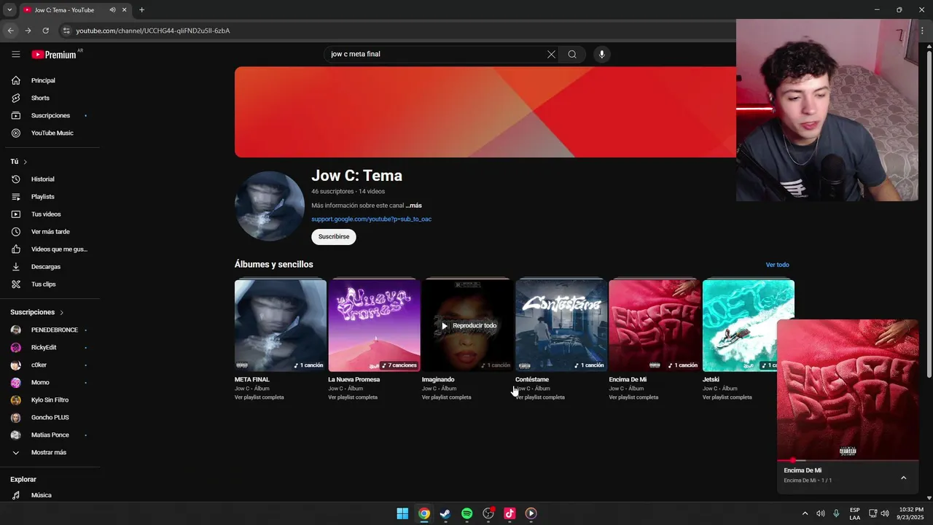Open the Kylo Sin Filtro channel
This screenshot has width=933, height=525.
coord(50,400)
